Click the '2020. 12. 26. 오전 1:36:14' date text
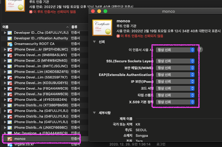Screen dimensions: 222x147 (130, 144)
